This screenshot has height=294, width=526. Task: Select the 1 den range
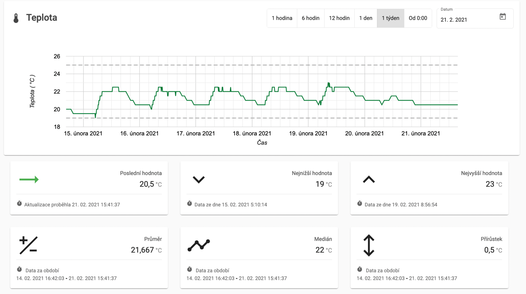click(365, 18)
